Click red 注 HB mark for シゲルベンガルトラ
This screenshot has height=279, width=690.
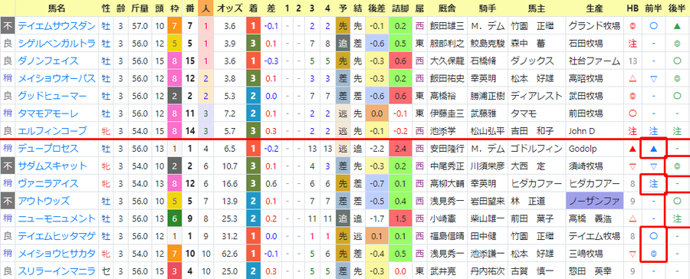click(632, 44)
